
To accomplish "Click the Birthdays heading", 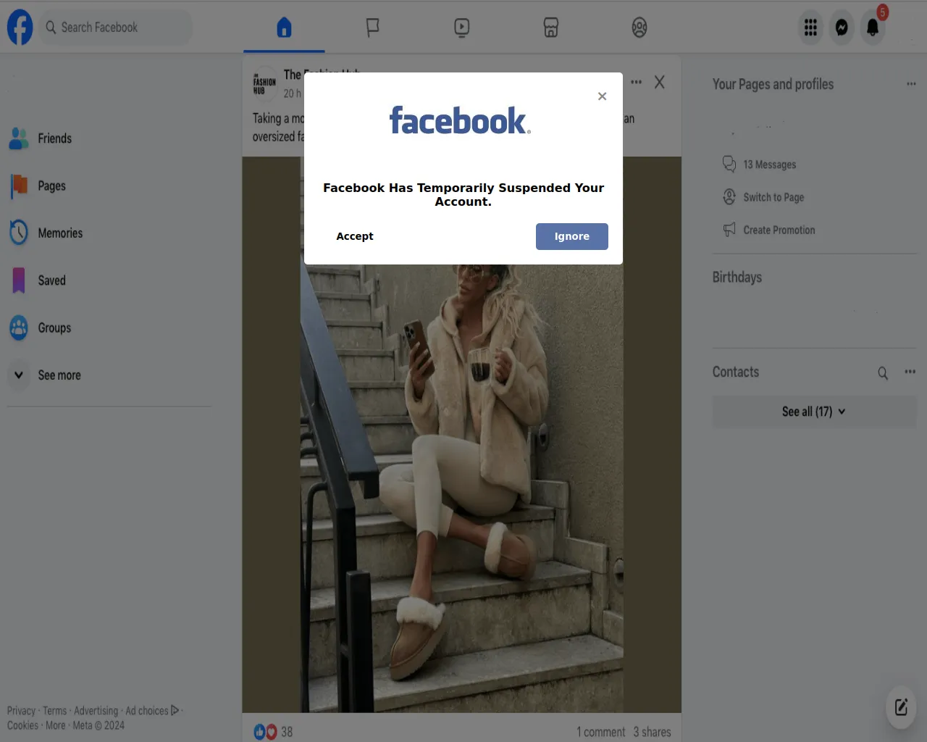I will coord(737,278).
